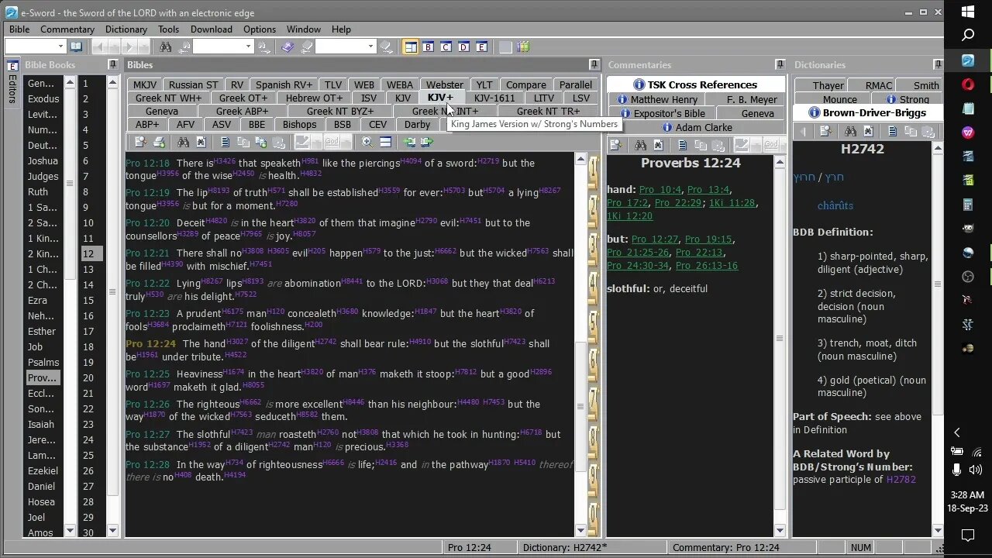Image resolution: width=992 pixels, height=558 pixels.
Task: Switch to the Hebrew OT+ Bible tab
Action: [x=314, y=98]
